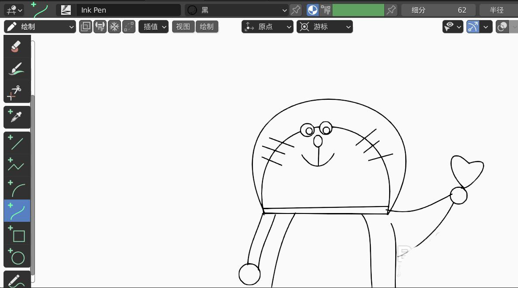
Task: Pin the green color with the pin icon
Action: coord(391,10)
